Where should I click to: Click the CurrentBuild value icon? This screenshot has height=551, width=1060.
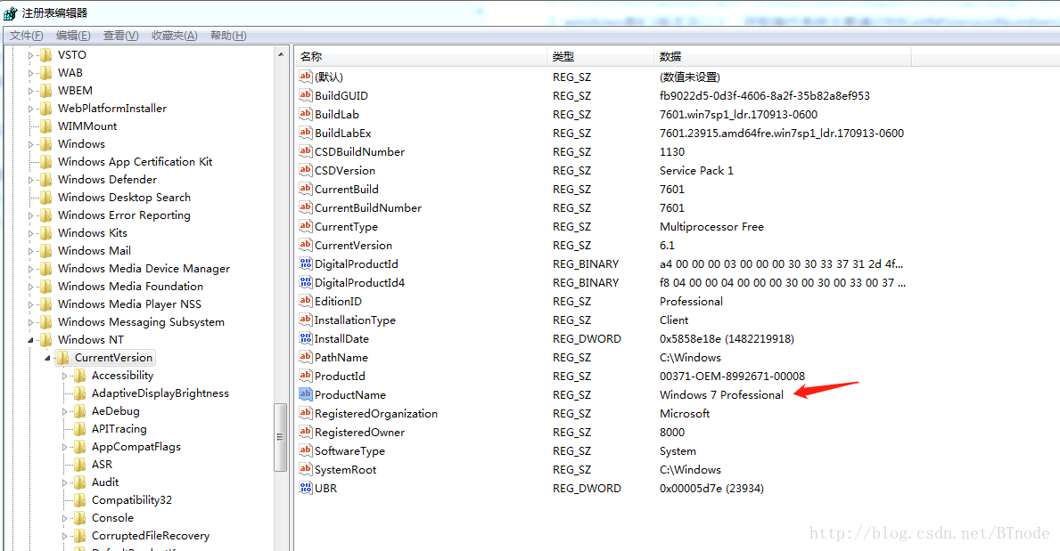click(306, 189)
